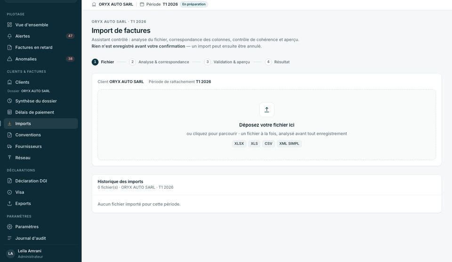Screen dimensions: 452x262
Task: Open Vue d'ensemble dashboard icon
Action: [9, 25]
